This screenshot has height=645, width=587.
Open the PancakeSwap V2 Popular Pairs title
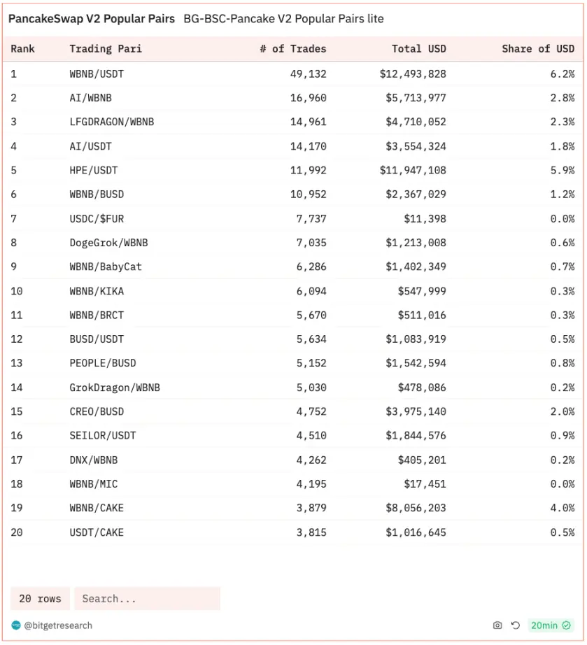pos(91,19)
